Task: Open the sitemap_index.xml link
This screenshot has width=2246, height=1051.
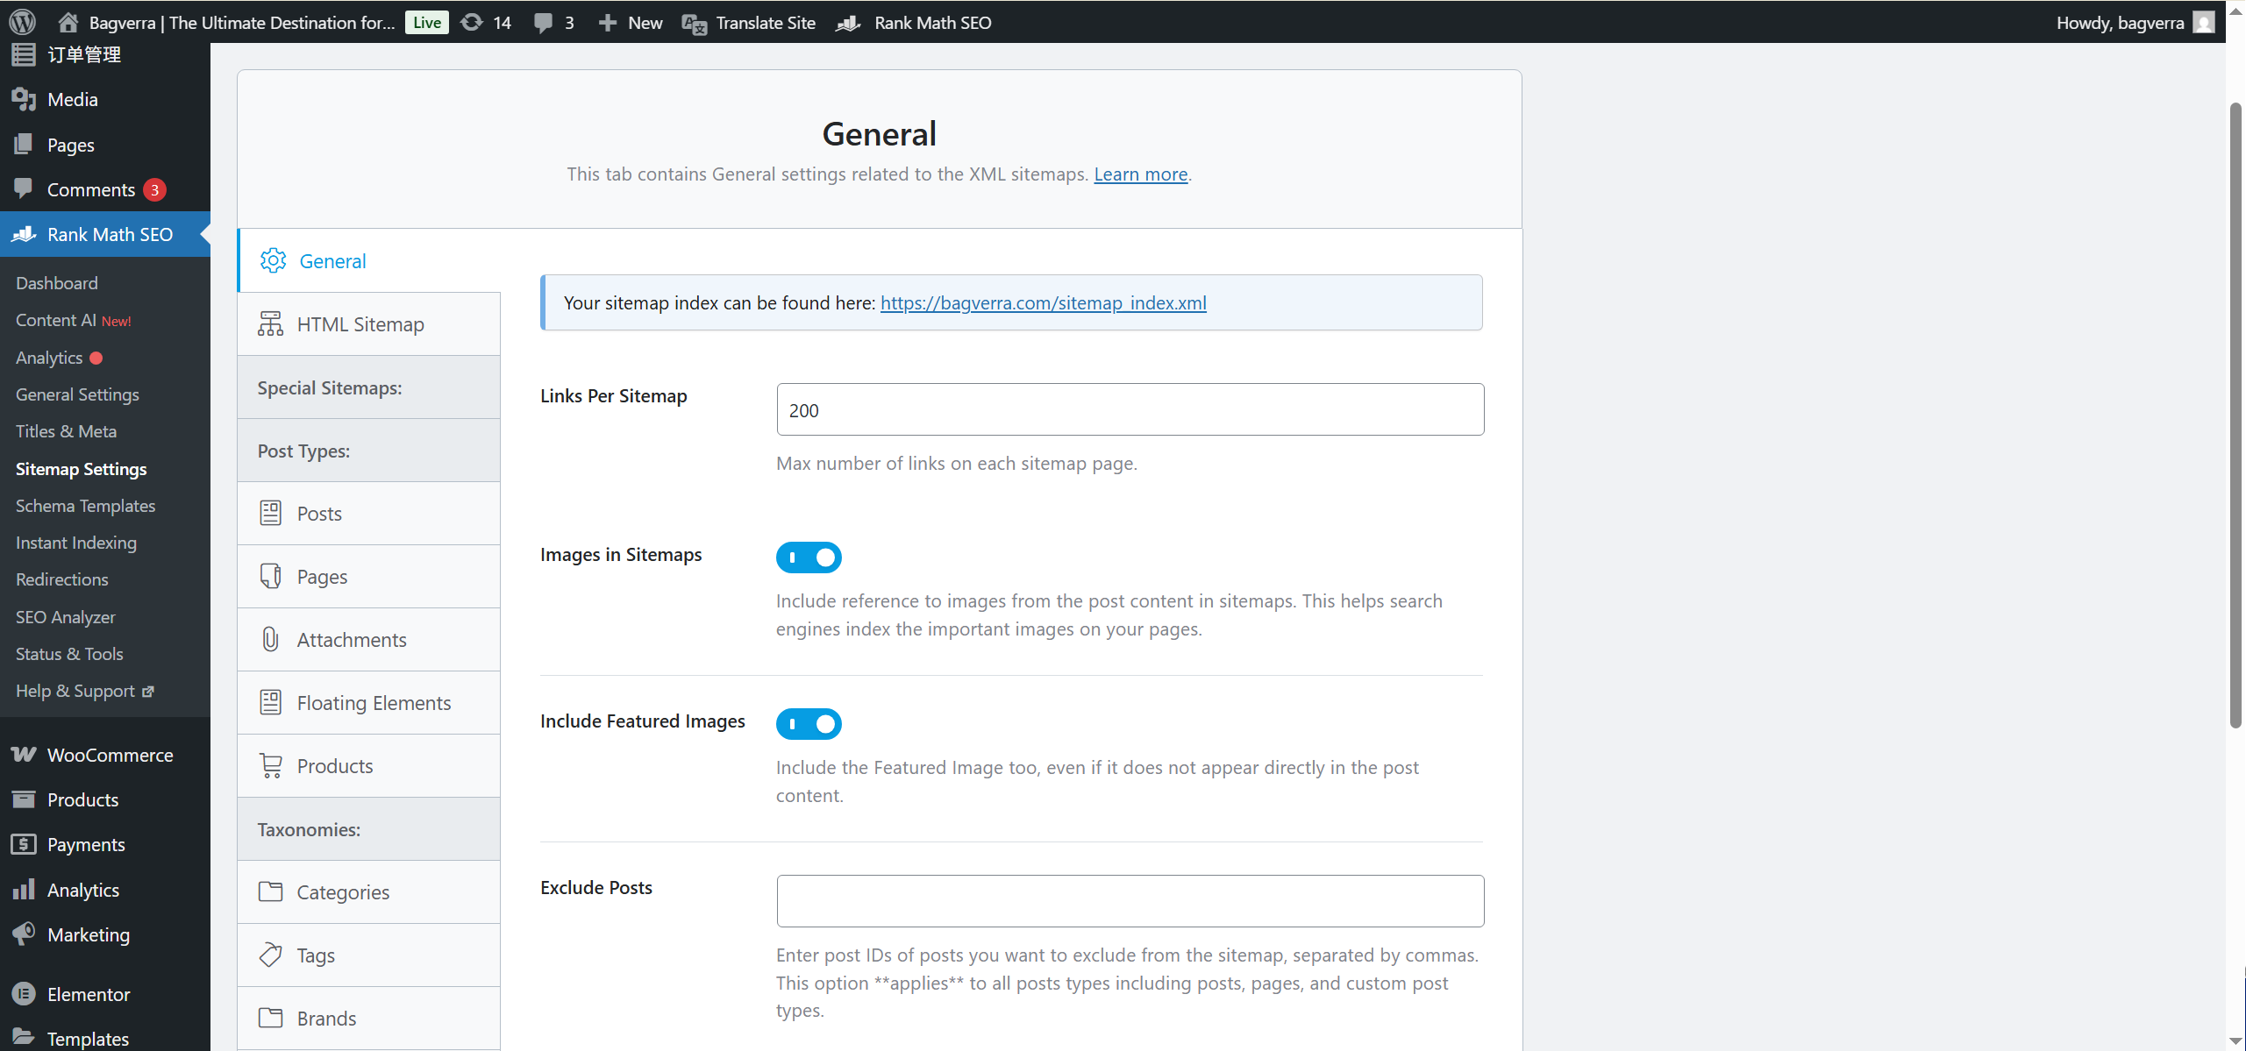Action: [1043, 302]
